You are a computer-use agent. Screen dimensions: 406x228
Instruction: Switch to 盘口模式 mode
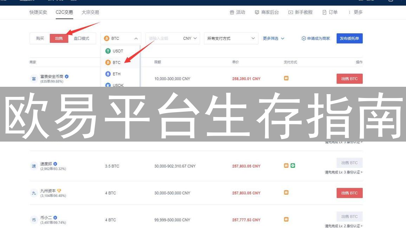[81, 38]
